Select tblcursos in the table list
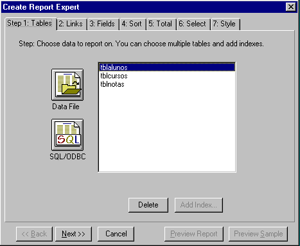Image resolution: width=300 pixels, height=246 pixels. [x=167, y=76]
